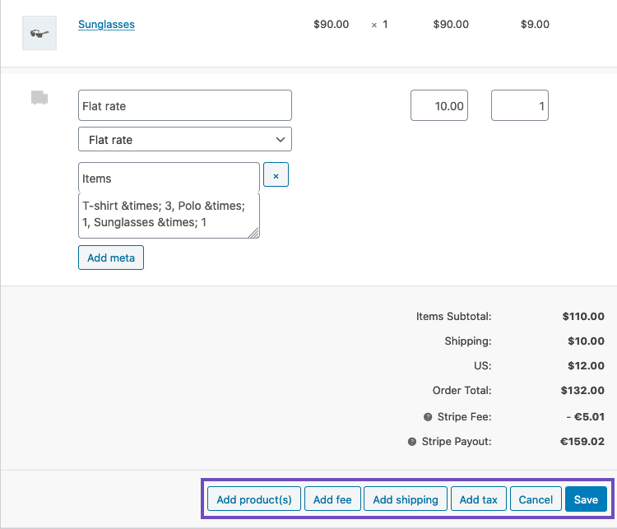Image resolution: width=617 pixels, height=529 pixels.
Task: Click the Stripe Fee help tooltip icon
Action: [428, 417]
